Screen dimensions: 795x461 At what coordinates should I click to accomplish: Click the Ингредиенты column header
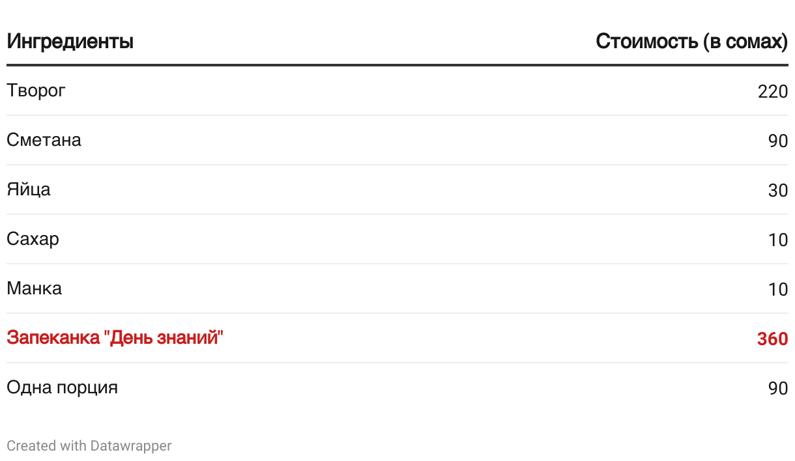point(70,42)
